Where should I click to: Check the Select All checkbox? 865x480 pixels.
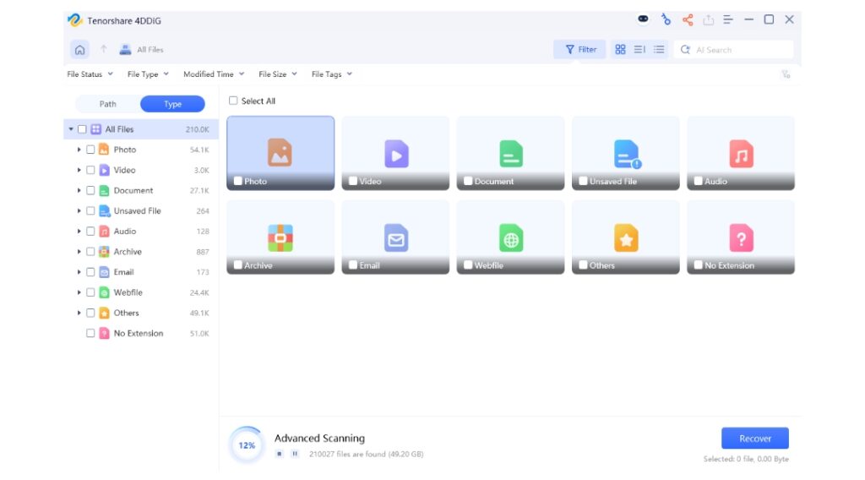233,101
